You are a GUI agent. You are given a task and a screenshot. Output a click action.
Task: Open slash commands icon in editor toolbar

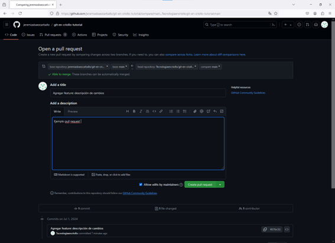tap(222, 111)
